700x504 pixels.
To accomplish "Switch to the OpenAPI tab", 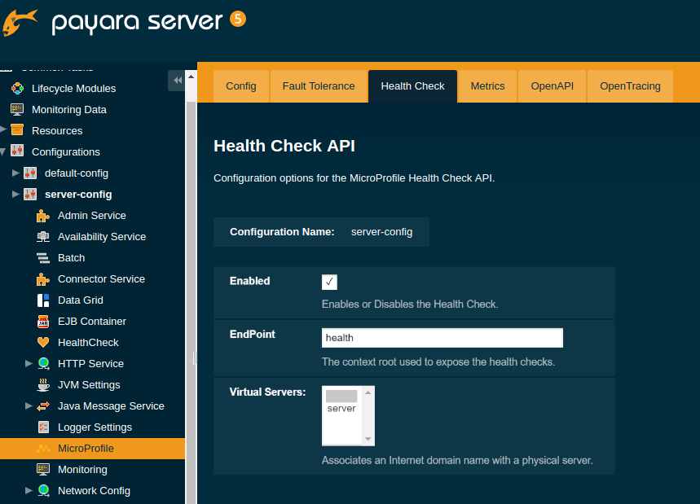I will [553, 86].
